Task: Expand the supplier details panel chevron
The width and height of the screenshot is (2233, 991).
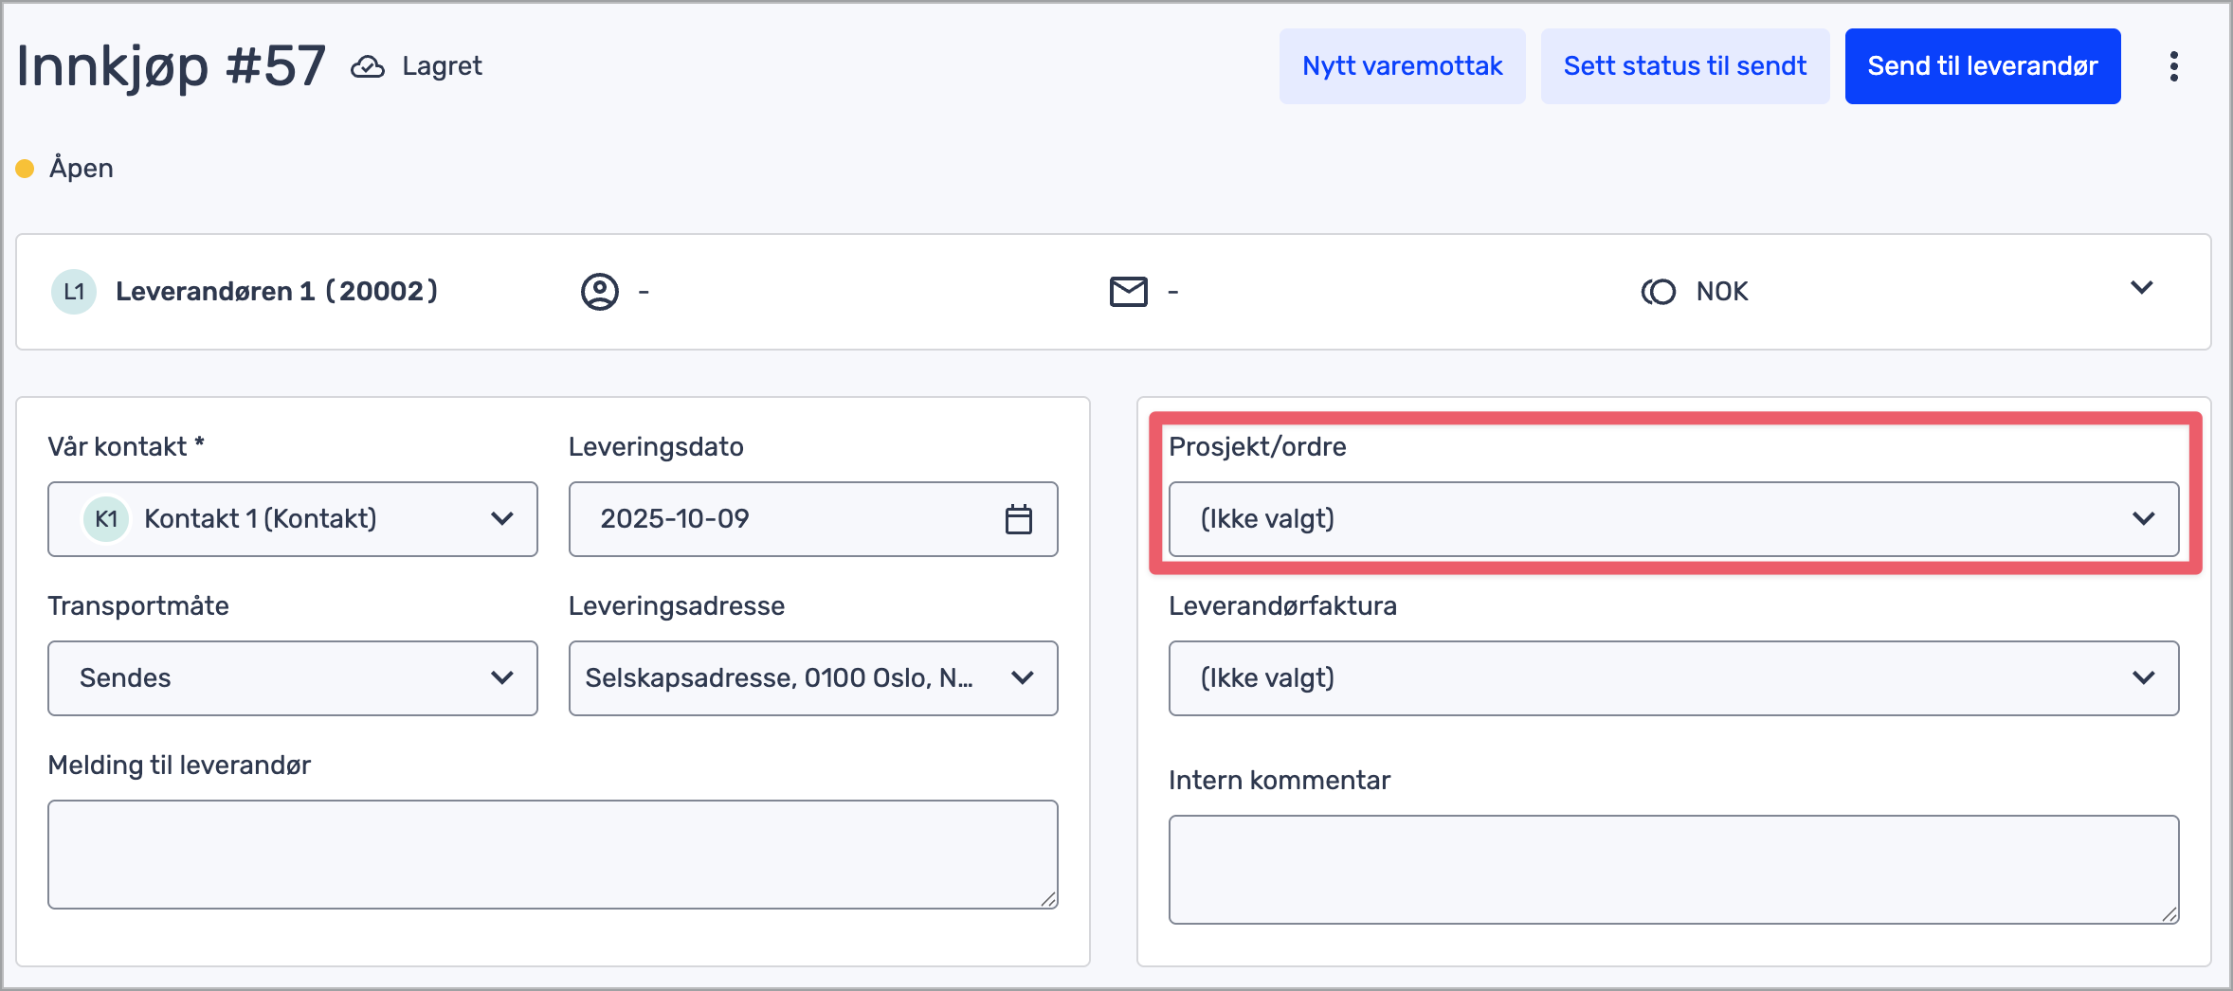Action: point(2141,288)
